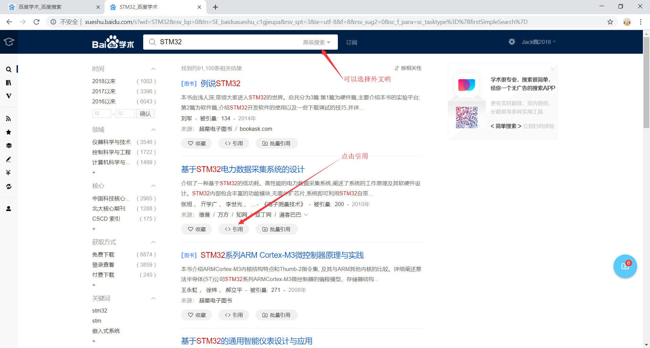Collapse the 获取方式 filter section
Screen dimensions: 650x348
click(x=153, y=242)
